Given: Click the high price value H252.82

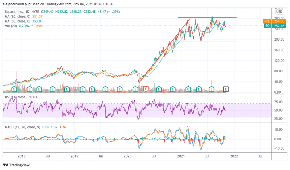Looking at the screenshot, I should click(x=61, y=12).
